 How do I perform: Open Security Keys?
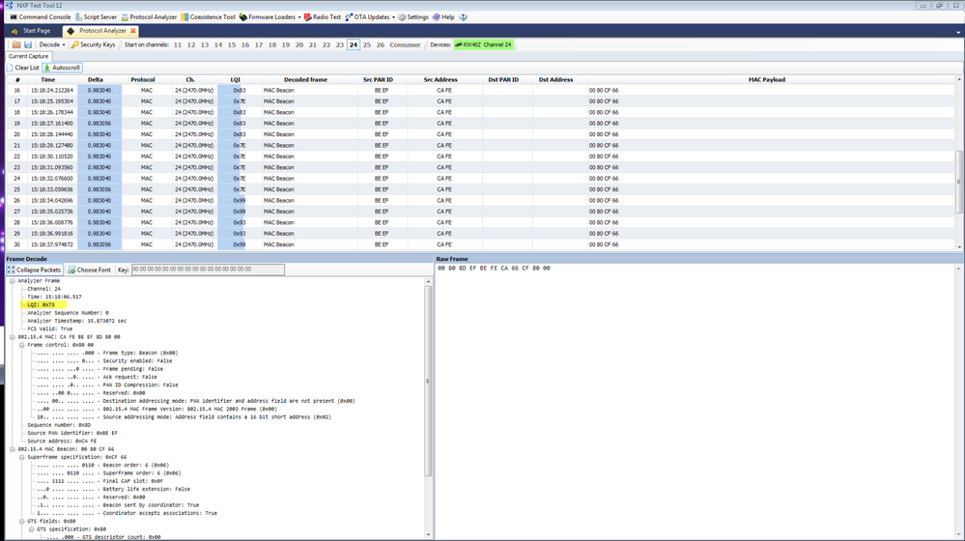[93, 45]
